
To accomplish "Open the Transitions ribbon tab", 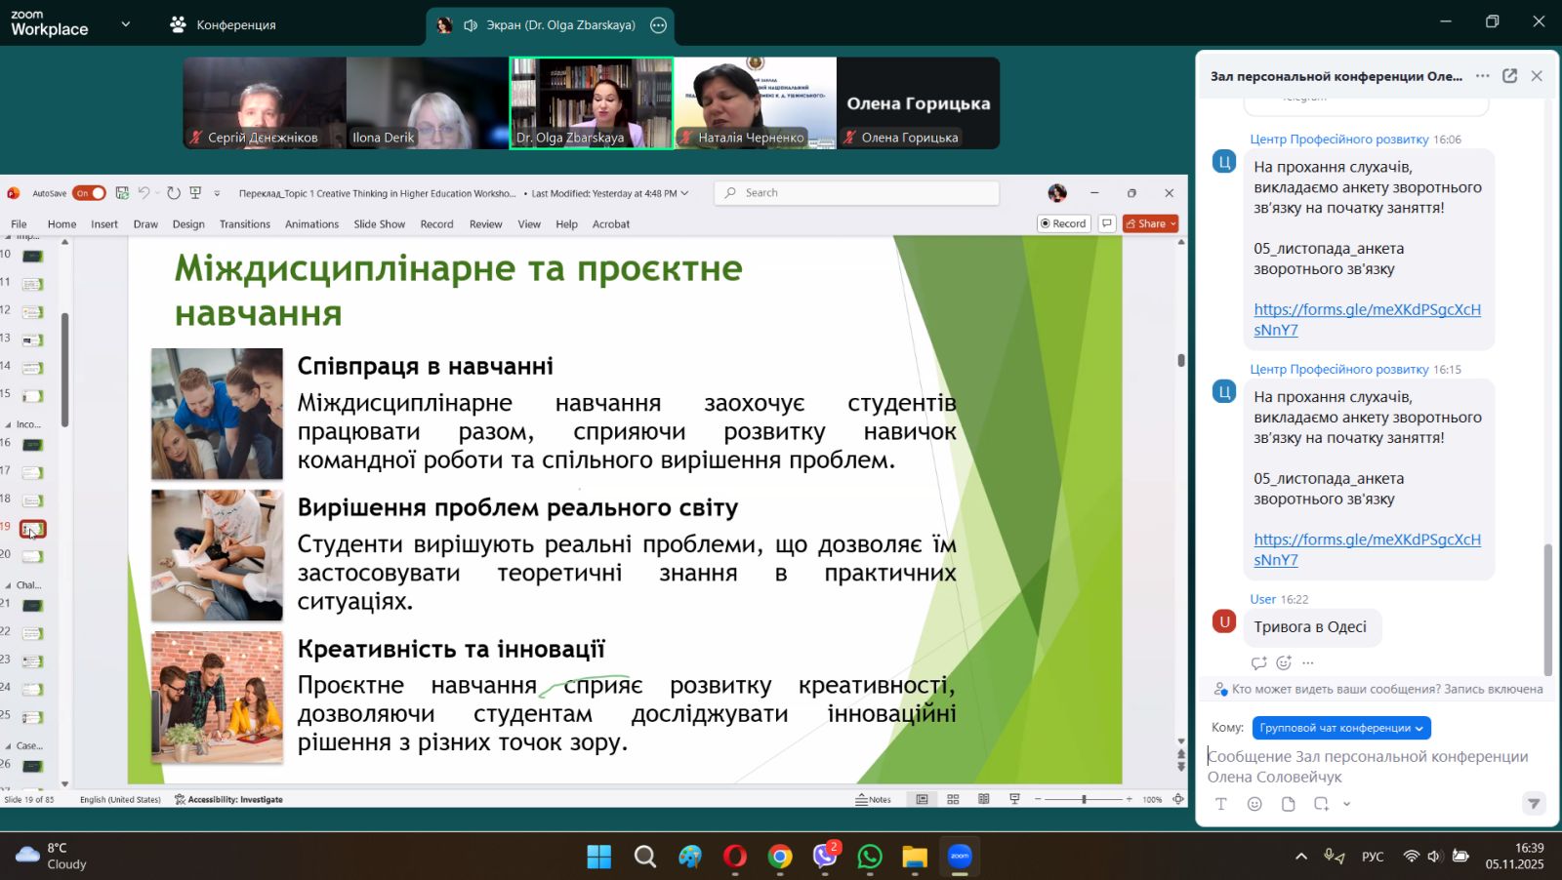I will [244, 224].
